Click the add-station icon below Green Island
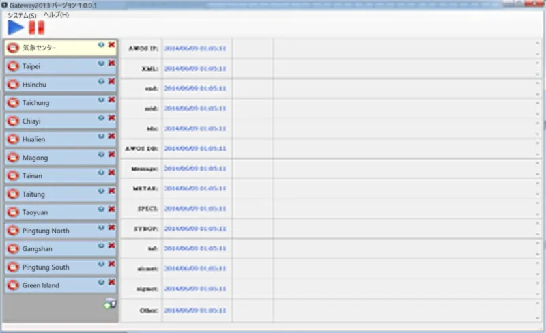Viewport: 546px width, 333px height. tap(110, 304)
